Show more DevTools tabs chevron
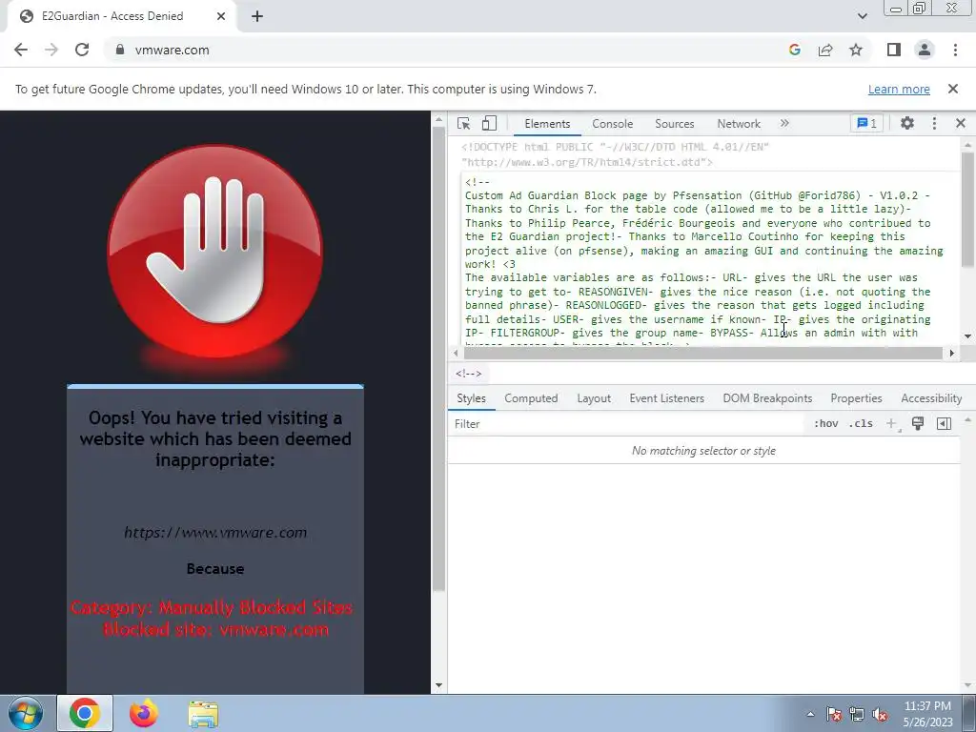 coord(784,123)
